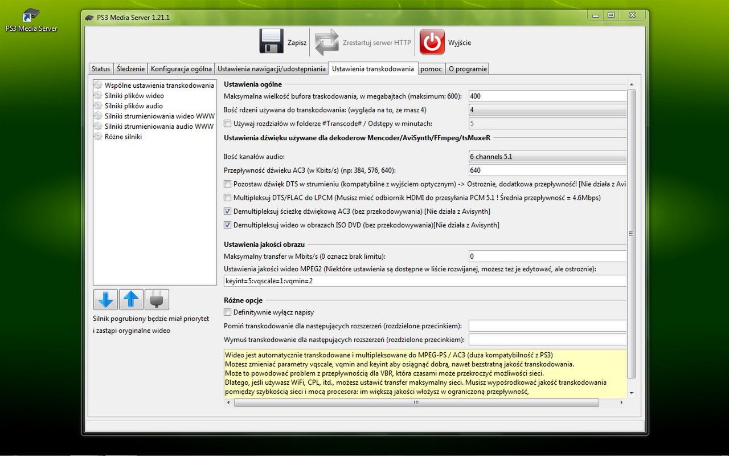Screen dimensions: 729x456
Task: Click the 'Silnik pogrubiony będzie miał priorytet' text
Action: (x=151, y=319)
